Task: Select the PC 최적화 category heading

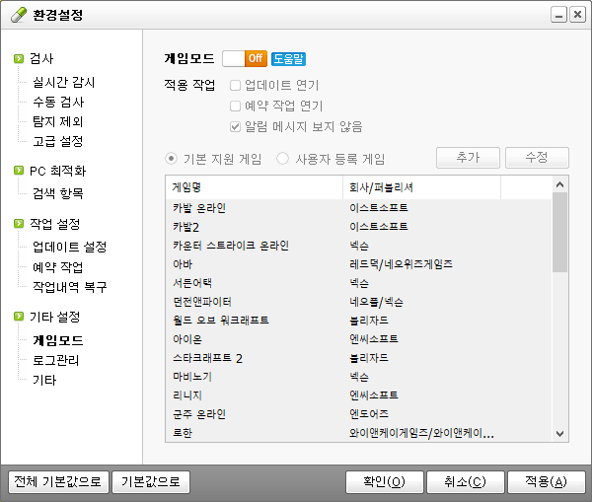Action: pyautogui.click(x=58, y=171)
